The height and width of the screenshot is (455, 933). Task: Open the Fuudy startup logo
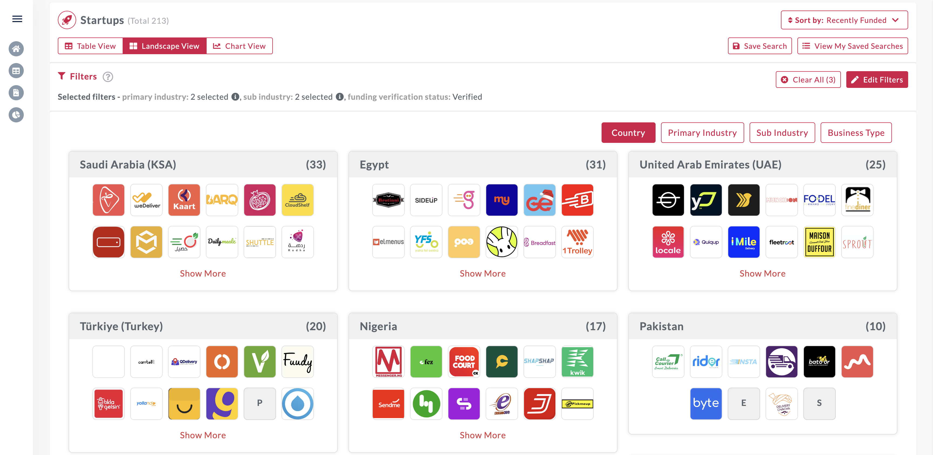tap(297, 362)
